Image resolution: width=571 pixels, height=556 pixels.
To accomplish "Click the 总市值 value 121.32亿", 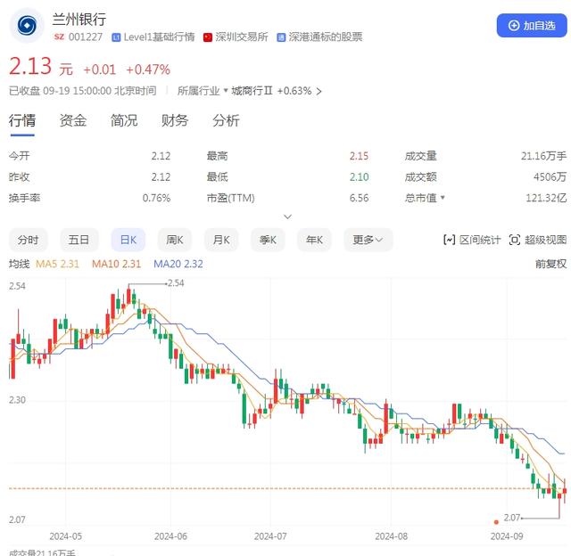I will click(x=546, y=198).
